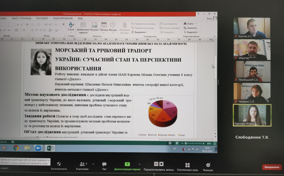The width and height of the screenshot is (284, 176).
Task: Click the Zoom In plus in Publisher's status bar
Action: (x=203, y=143)
